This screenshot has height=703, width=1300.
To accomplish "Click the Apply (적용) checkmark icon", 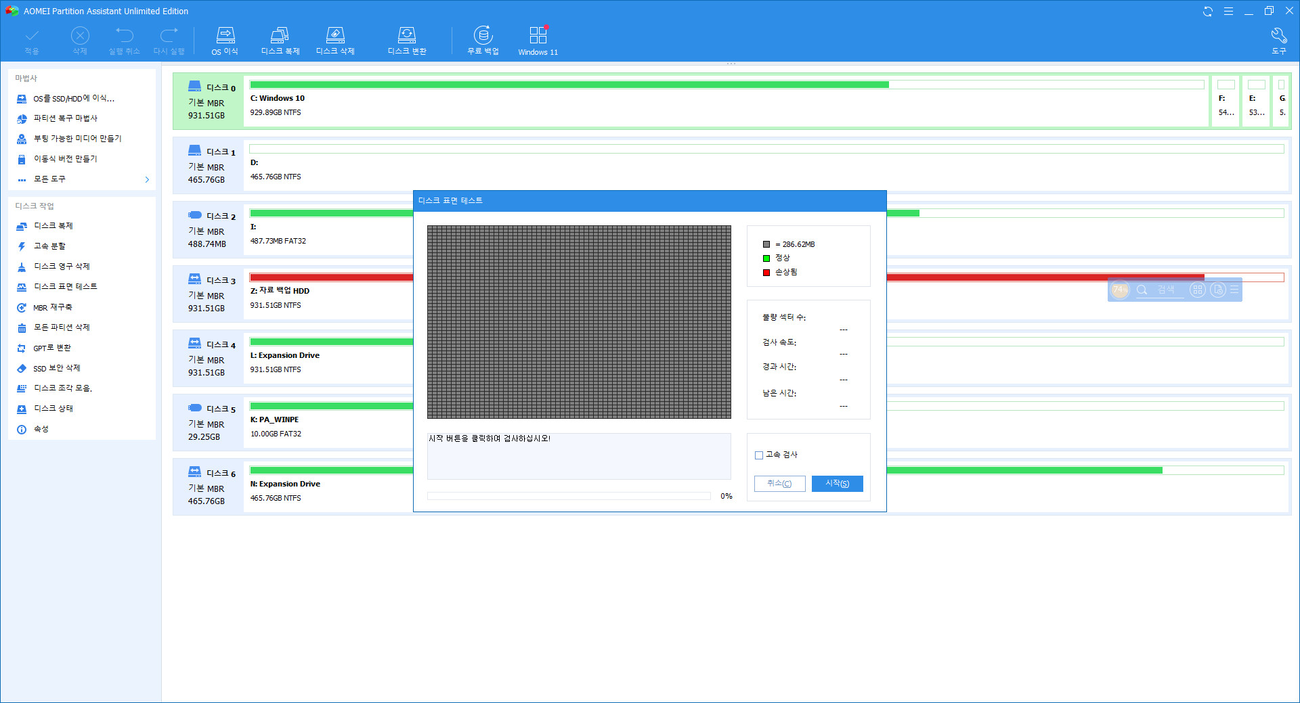I will tap(32, 35).
